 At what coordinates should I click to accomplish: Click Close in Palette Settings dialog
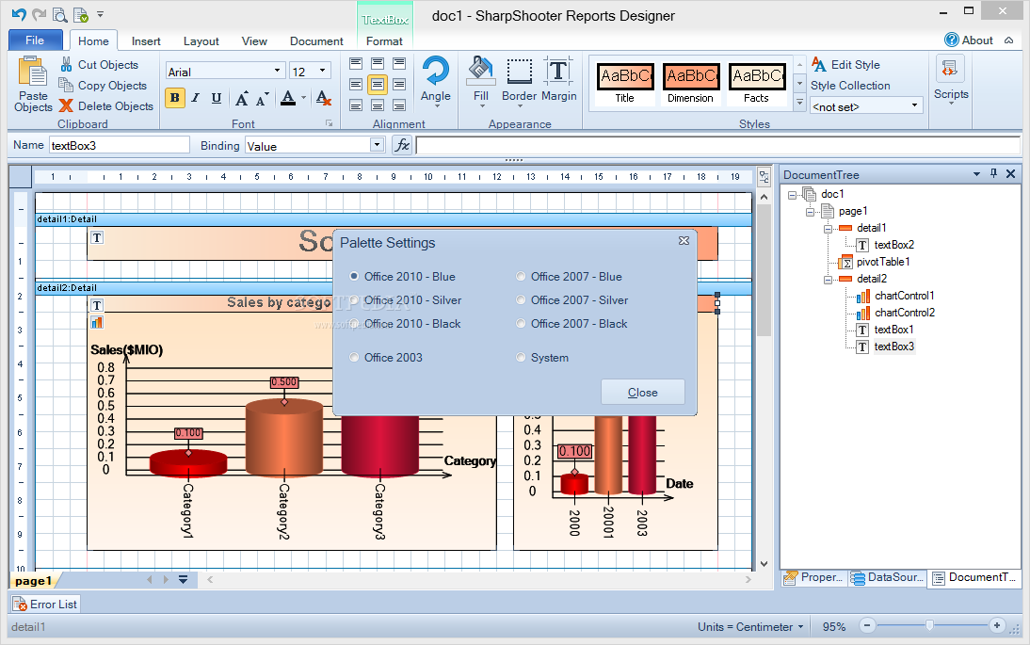pyautogui.click(x=642, y=392)
